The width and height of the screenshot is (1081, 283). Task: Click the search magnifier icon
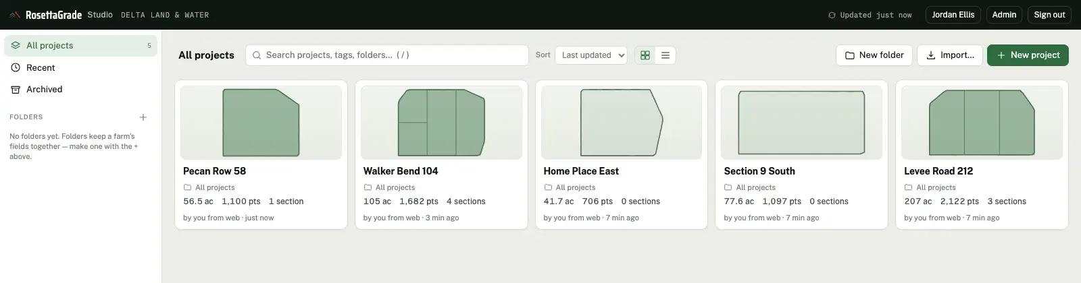[257, 55]
